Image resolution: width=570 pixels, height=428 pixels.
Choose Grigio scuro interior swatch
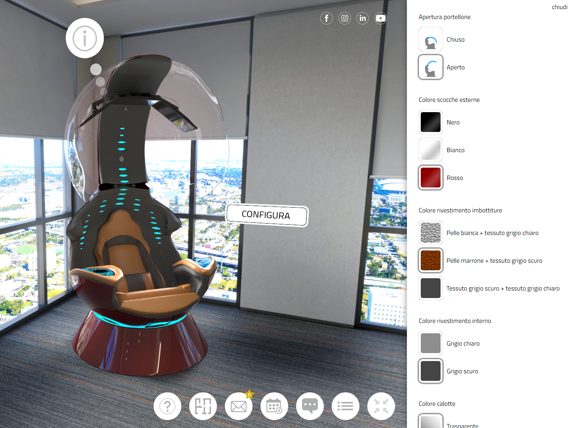(431, 371)
